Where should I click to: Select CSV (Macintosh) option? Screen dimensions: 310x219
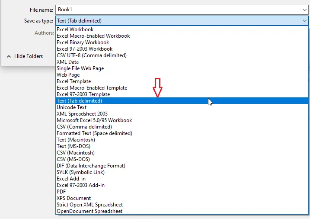182,153
